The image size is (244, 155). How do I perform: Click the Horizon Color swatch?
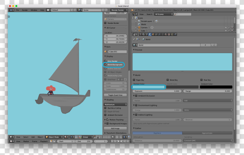tap(149, 87)
